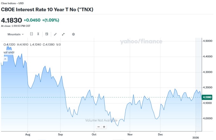Click the calendar date range icon
This screenshot has width=216, height=140.
pyautogui.click(x=47, y=34)
